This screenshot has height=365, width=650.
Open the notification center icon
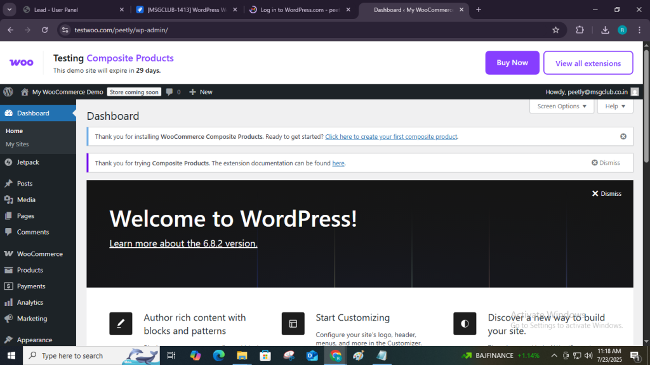coord(635,355)
